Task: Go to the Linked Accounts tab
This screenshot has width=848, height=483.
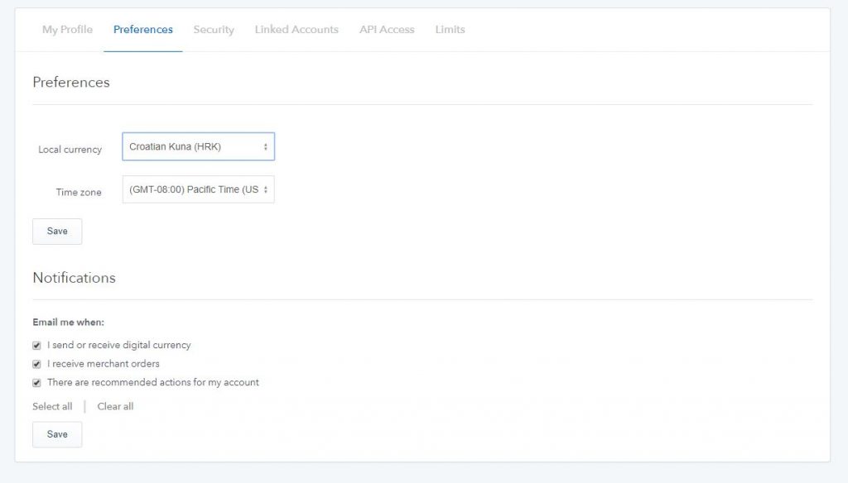Action: 296,30
